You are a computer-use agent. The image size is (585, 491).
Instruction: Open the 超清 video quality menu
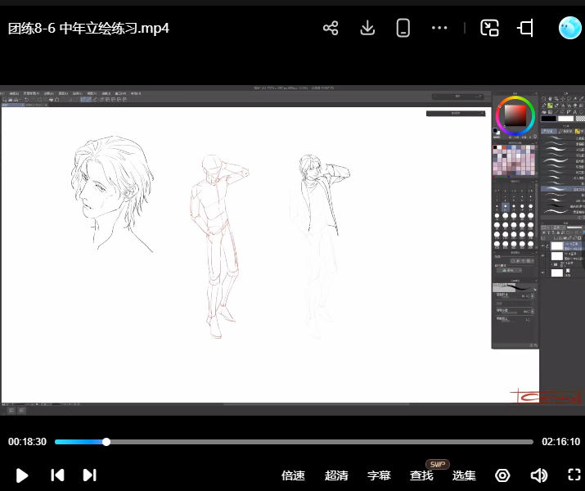336,475
